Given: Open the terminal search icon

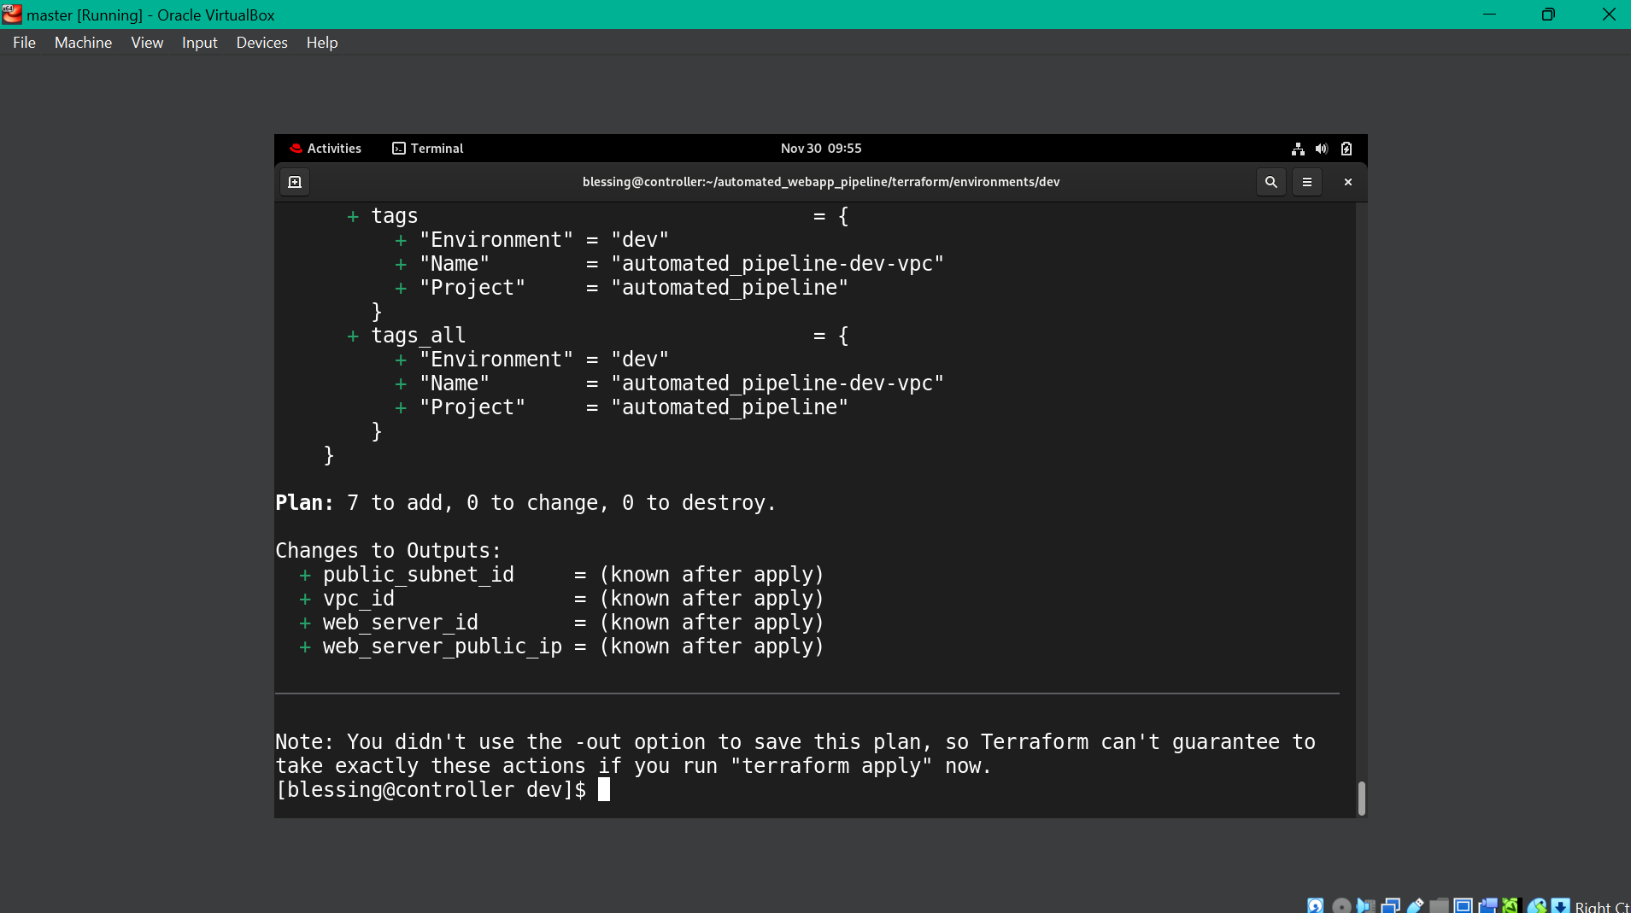Looking at the screenshot, I should coord(1271,181).
